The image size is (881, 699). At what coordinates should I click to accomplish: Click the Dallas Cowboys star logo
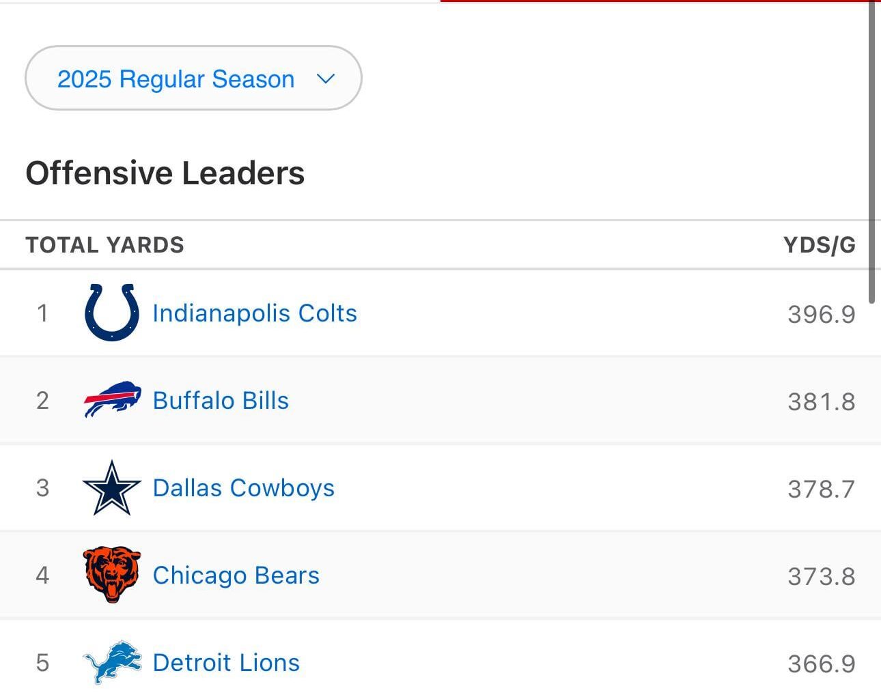coord(111,487)
